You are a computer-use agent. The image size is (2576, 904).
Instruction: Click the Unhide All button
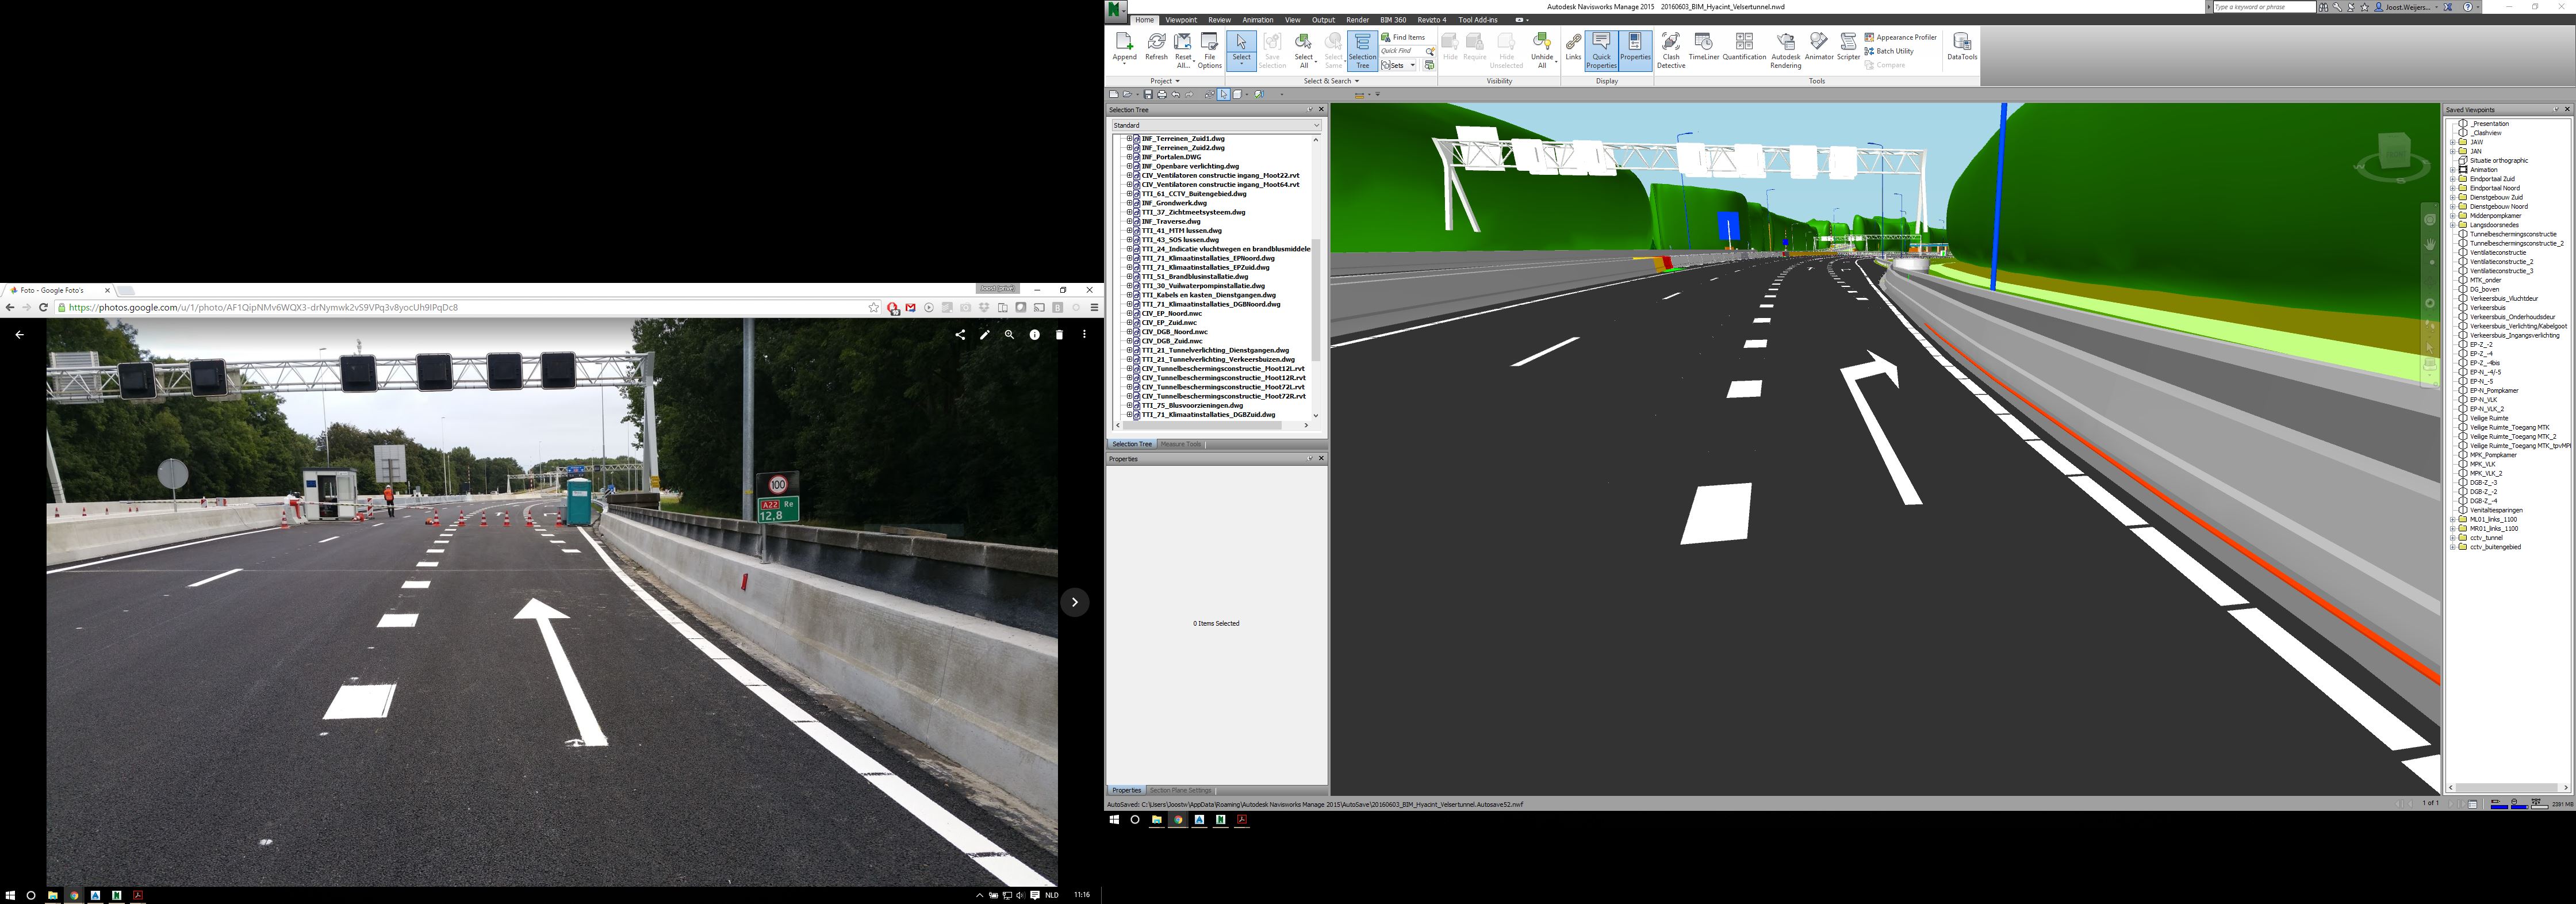tap(1542, 50)
